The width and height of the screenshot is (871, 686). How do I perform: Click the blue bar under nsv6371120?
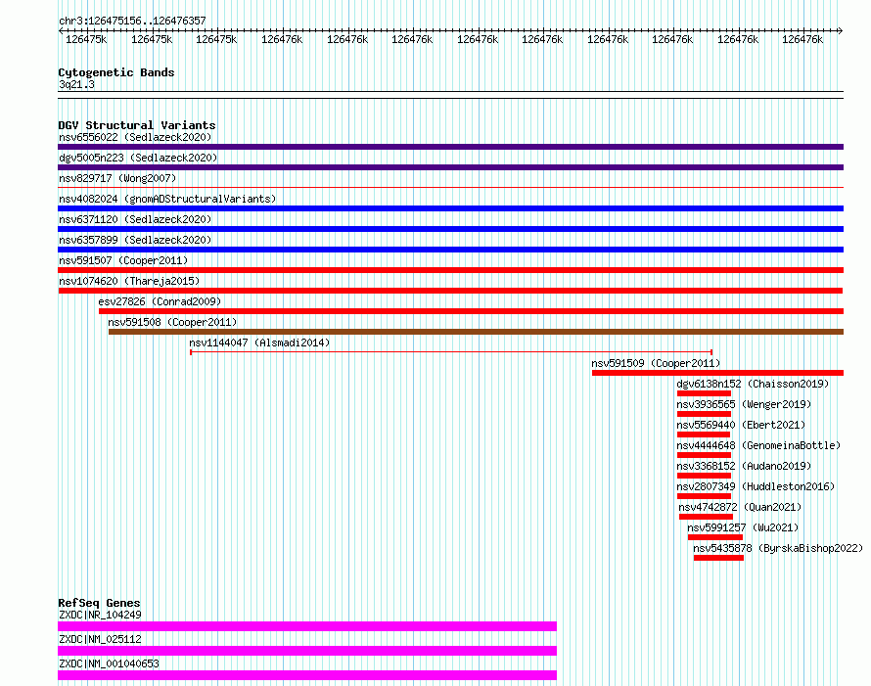point(450,229)
